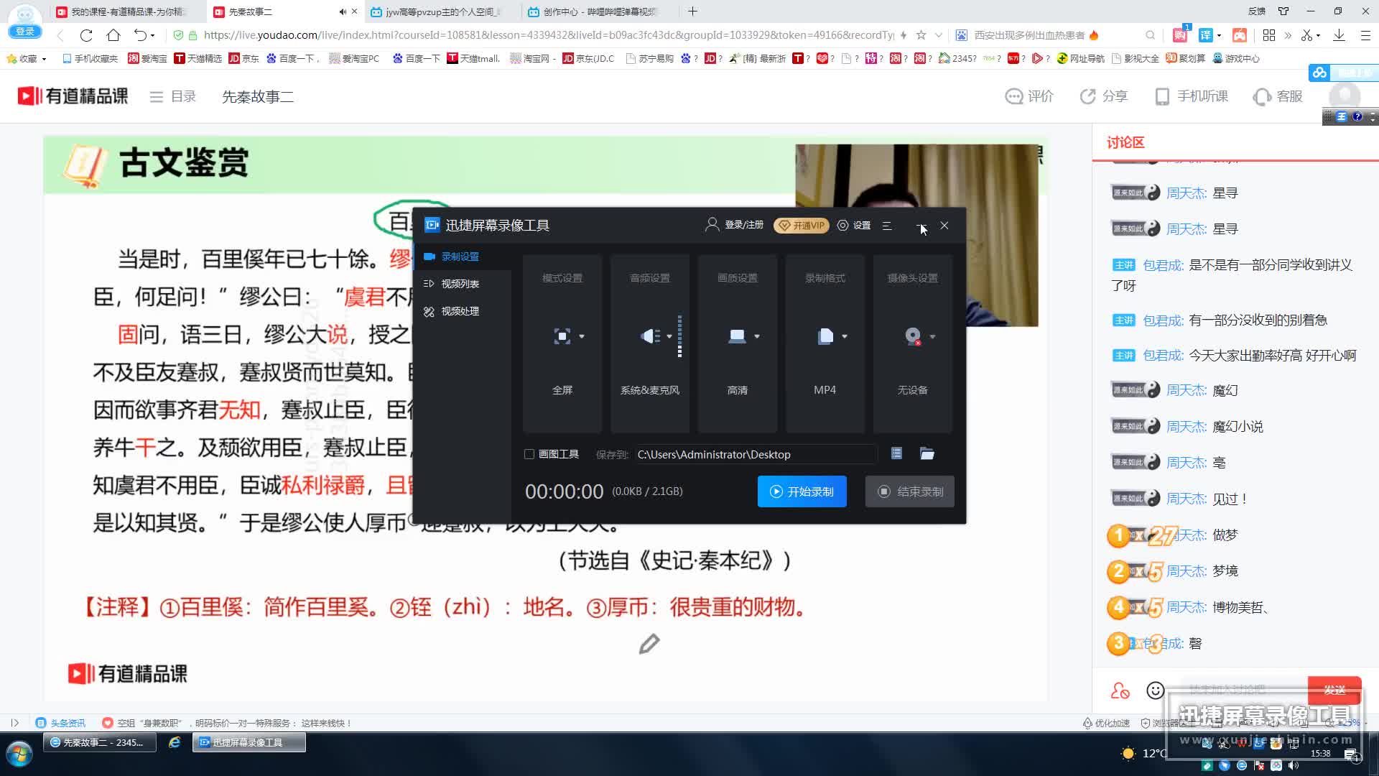The height and width of the screenshot is (776, 1379).
Task: Start recording with 开始录制
Action: point(802,491)
